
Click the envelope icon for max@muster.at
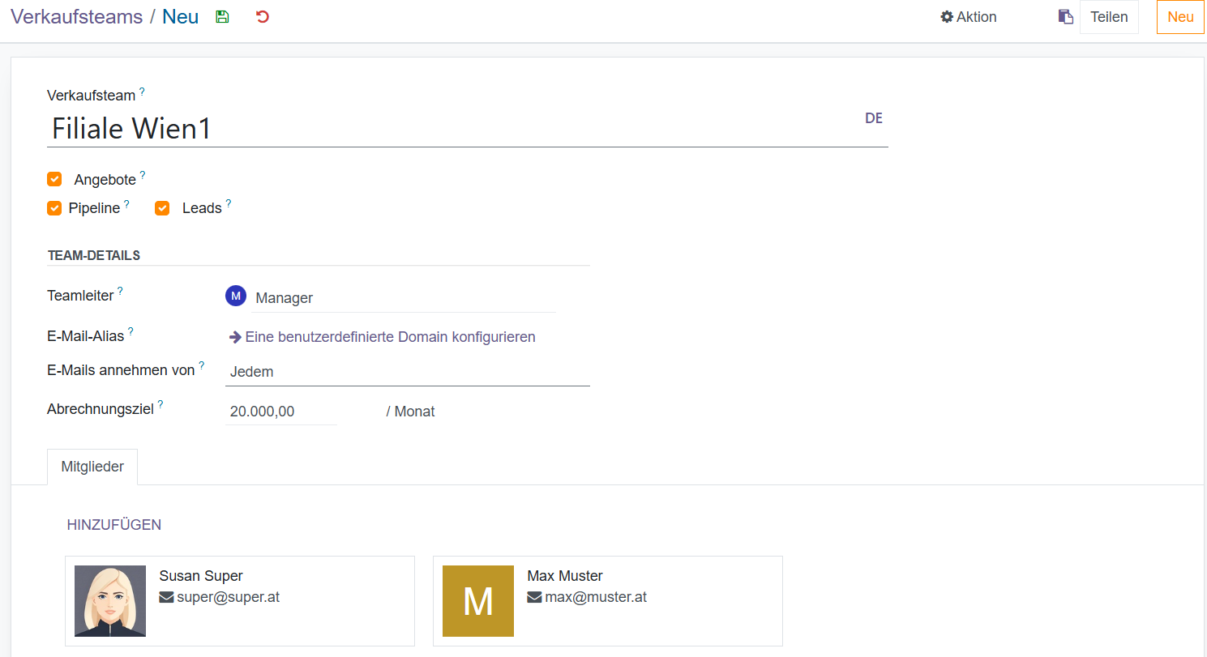pyautogui.click(x=534, y=598)
